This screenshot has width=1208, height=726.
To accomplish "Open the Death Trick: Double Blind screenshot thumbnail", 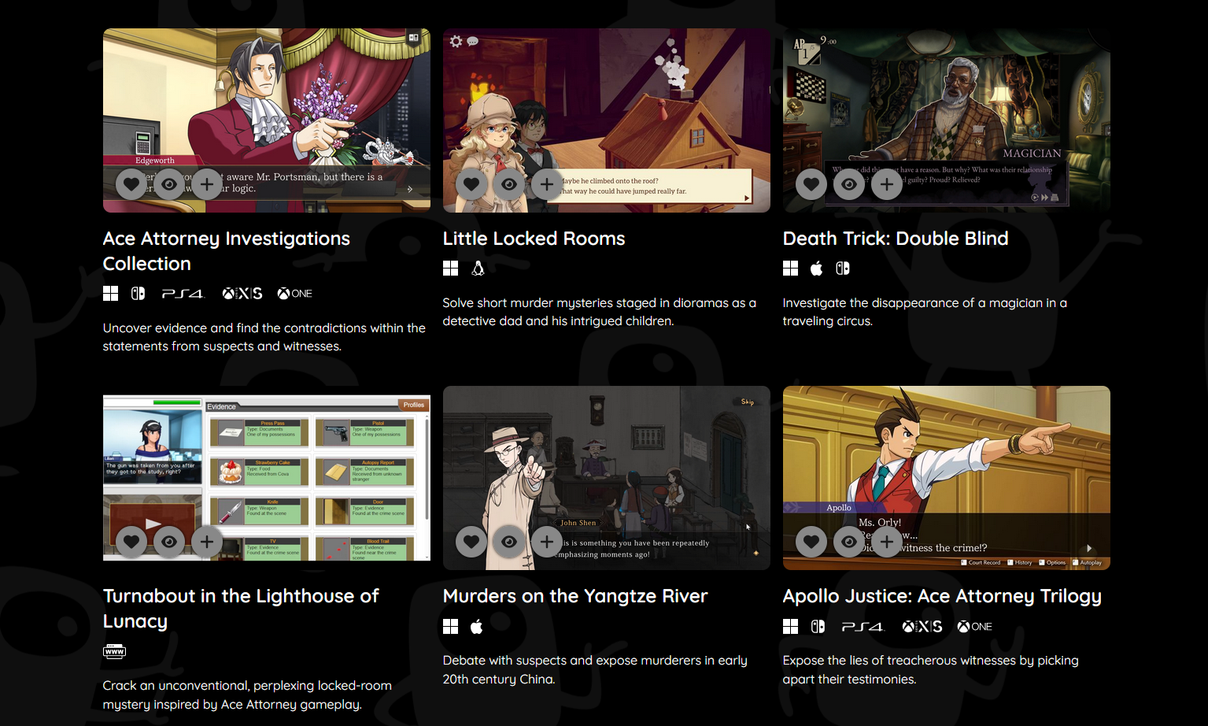I will click(947, 120).
